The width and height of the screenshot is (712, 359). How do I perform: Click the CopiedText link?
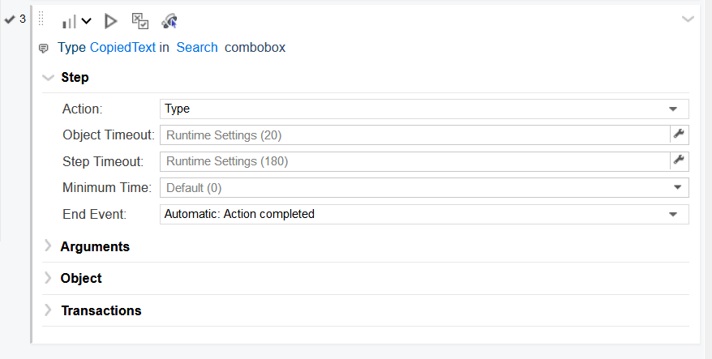tap(122, 48)
